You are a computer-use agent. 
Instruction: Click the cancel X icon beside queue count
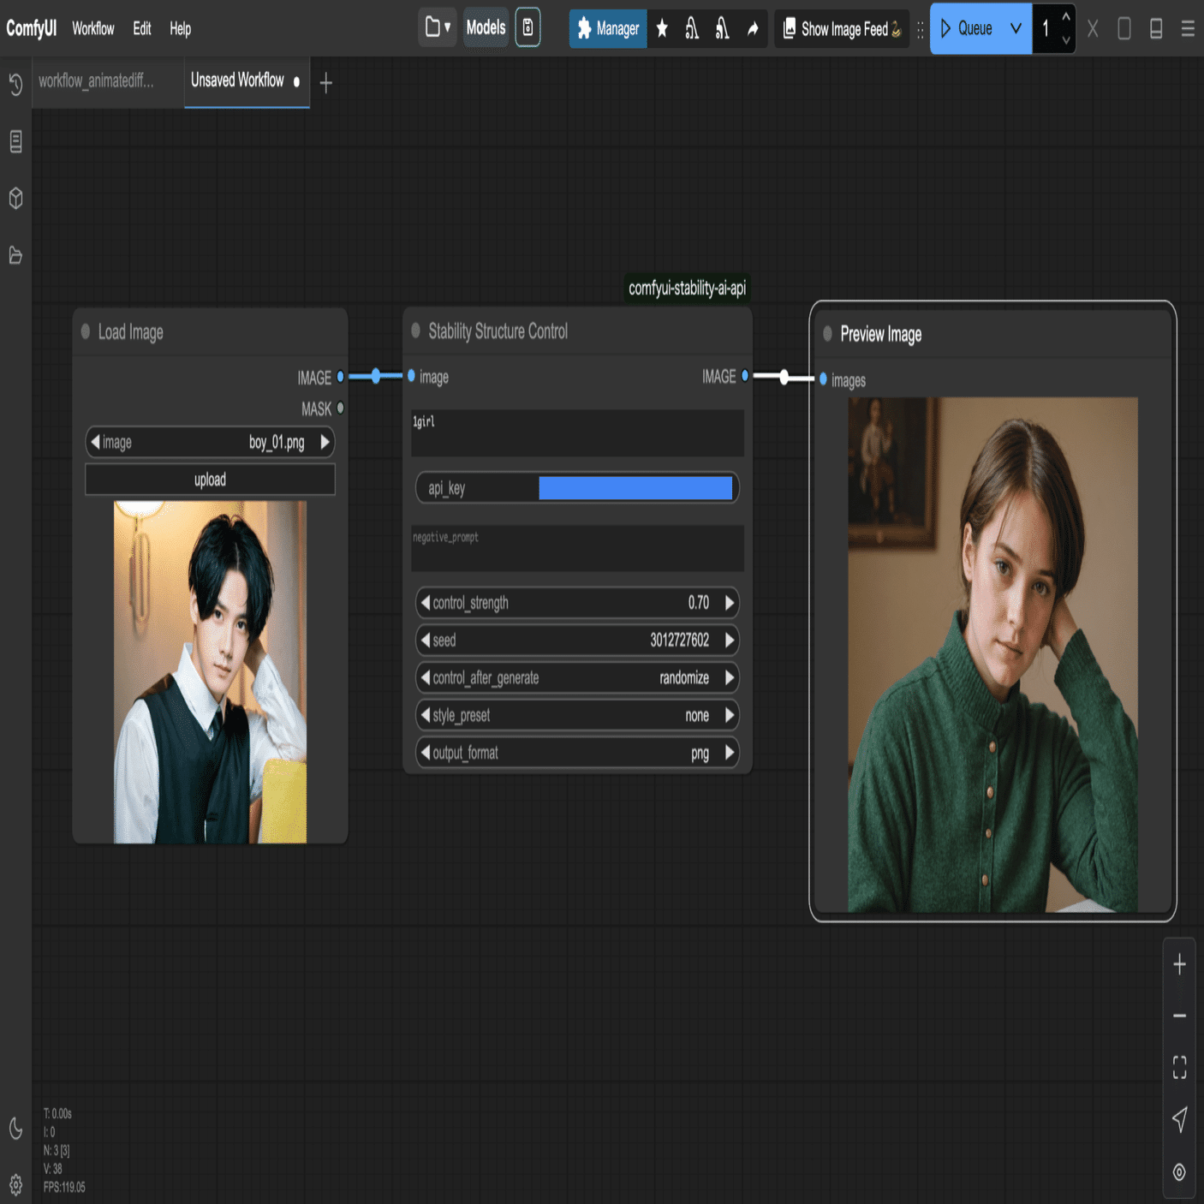click(1093, 29)
